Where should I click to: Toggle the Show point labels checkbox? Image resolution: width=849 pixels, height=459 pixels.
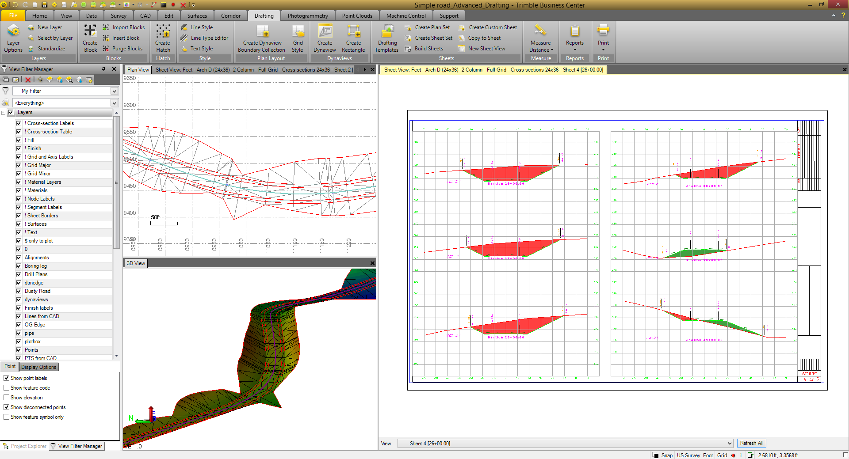(x=7, y=378)
